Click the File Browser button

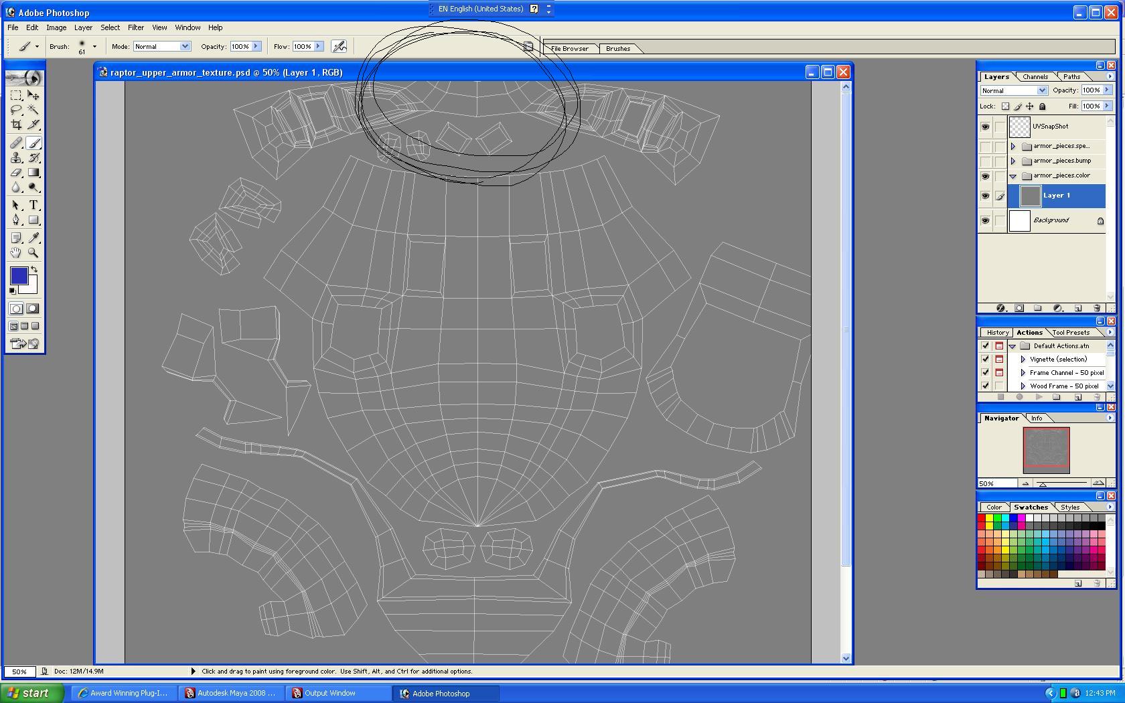click(569, 48)
